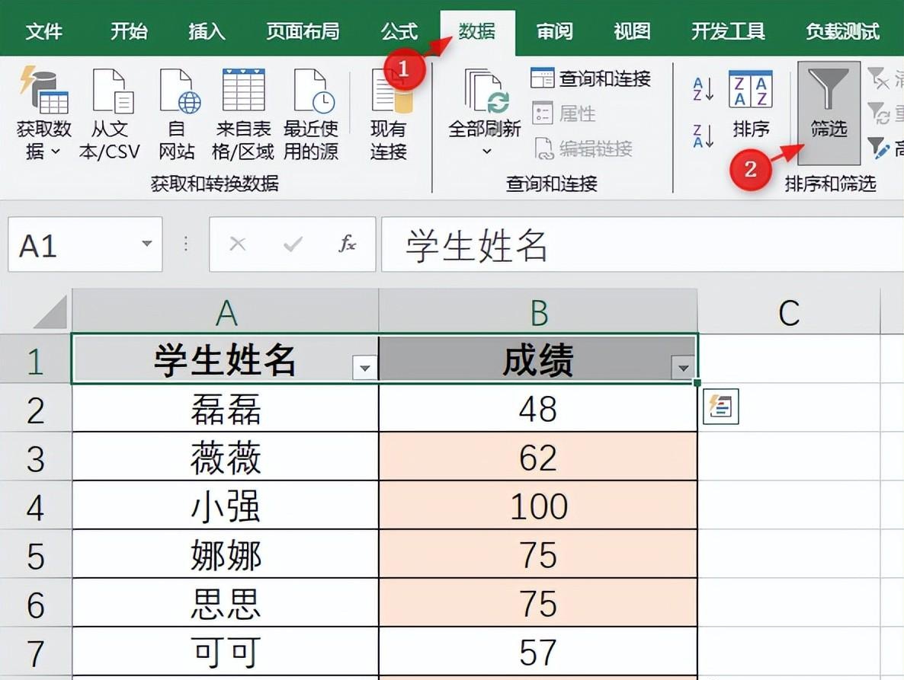Select cell containing 思思
Image resolution: width=904 pixels, height=680 pixels.
[226, 603]
